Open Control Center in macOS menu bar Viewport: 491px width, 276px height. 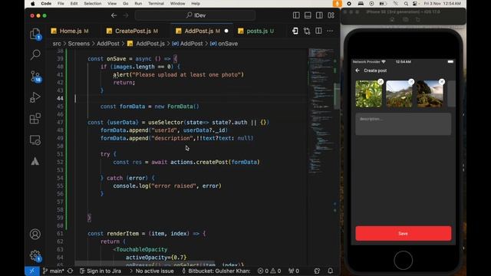415,4
